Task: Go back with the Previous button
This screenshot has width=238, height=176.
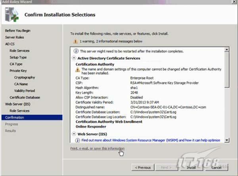Action: coord(143,168)
